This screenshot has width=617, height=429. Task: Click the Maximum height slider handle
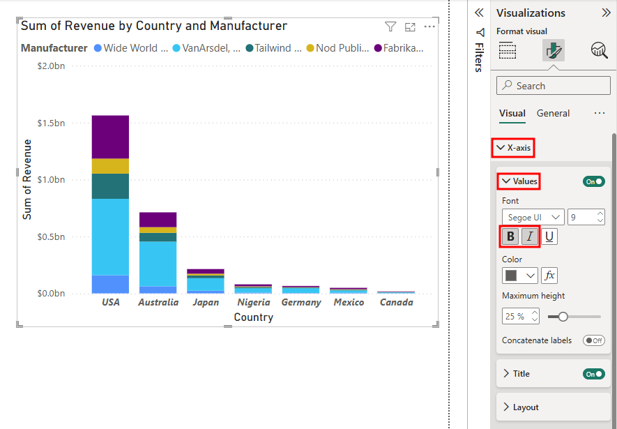(563, 317)
